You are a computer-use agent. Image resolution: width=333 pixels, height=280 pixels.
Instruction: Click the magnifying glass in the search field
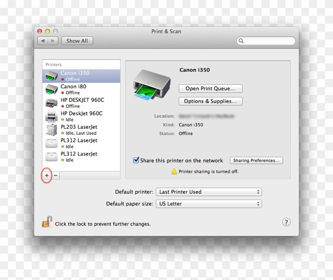241,41
